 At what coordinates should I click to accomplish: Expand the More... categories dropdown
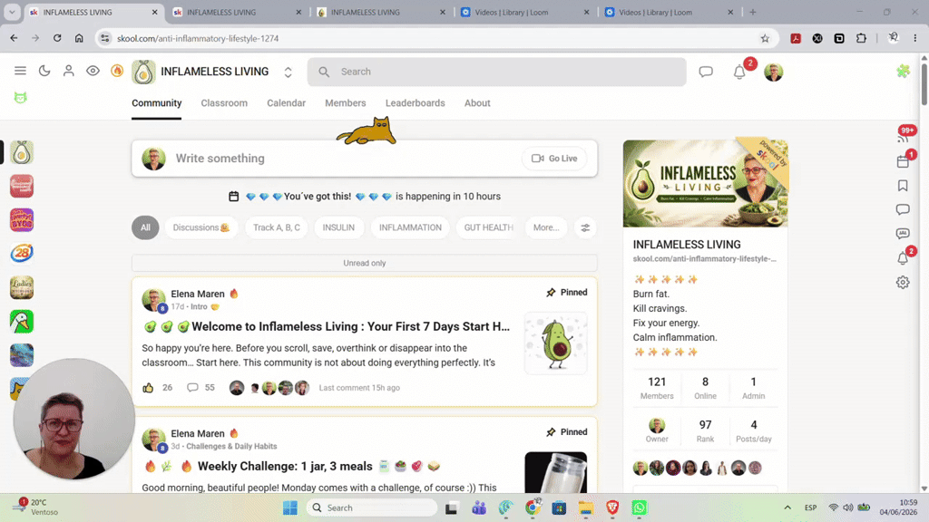pyautogui.click(x=545, y=227)
